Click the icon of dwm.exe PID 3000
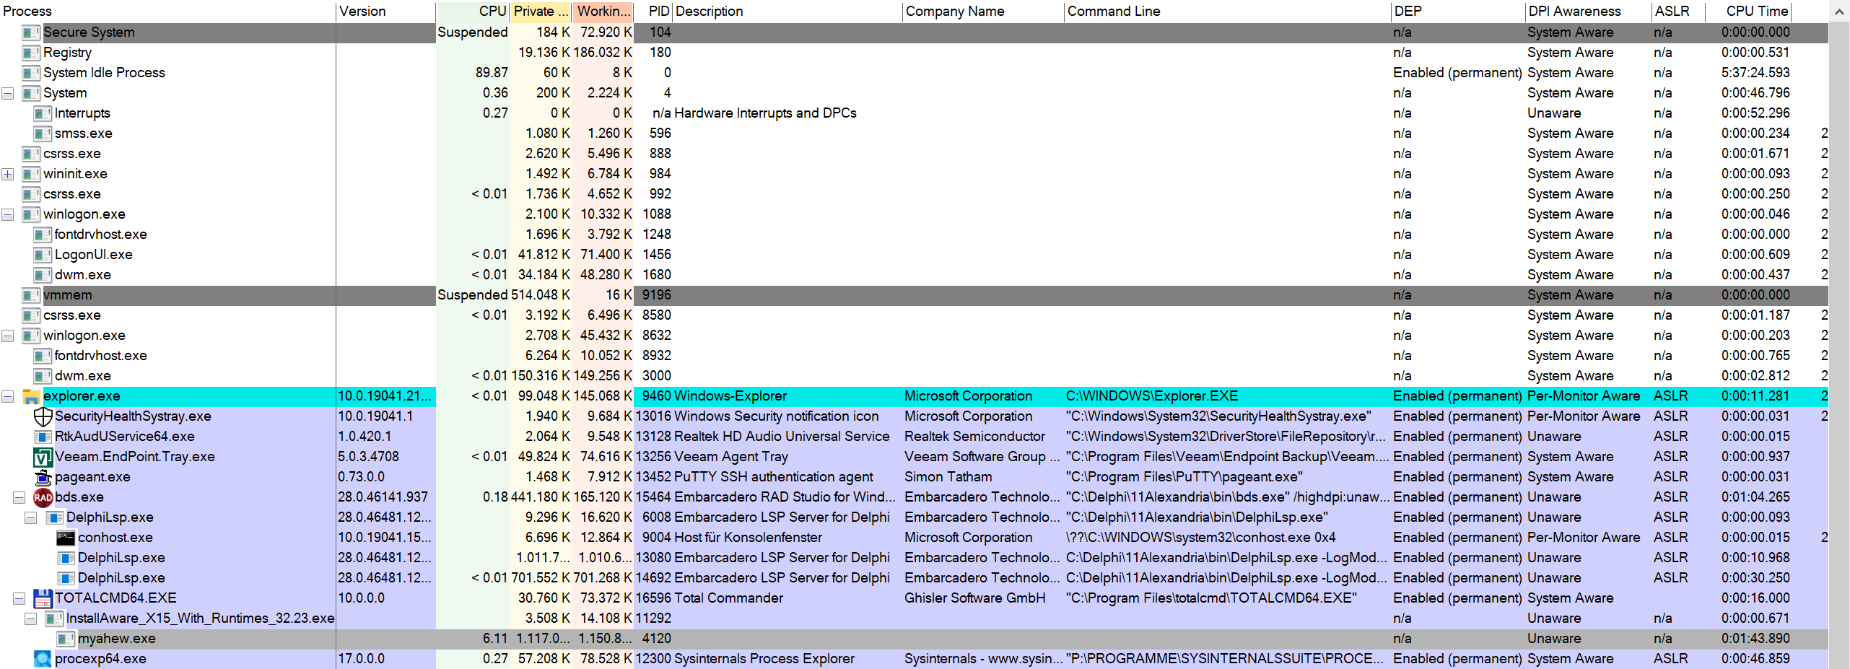Viewport: 1850px width, 669px height. point(43,376)
